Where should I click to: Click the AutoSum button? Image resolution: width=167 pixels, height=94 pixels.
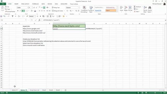138,7
